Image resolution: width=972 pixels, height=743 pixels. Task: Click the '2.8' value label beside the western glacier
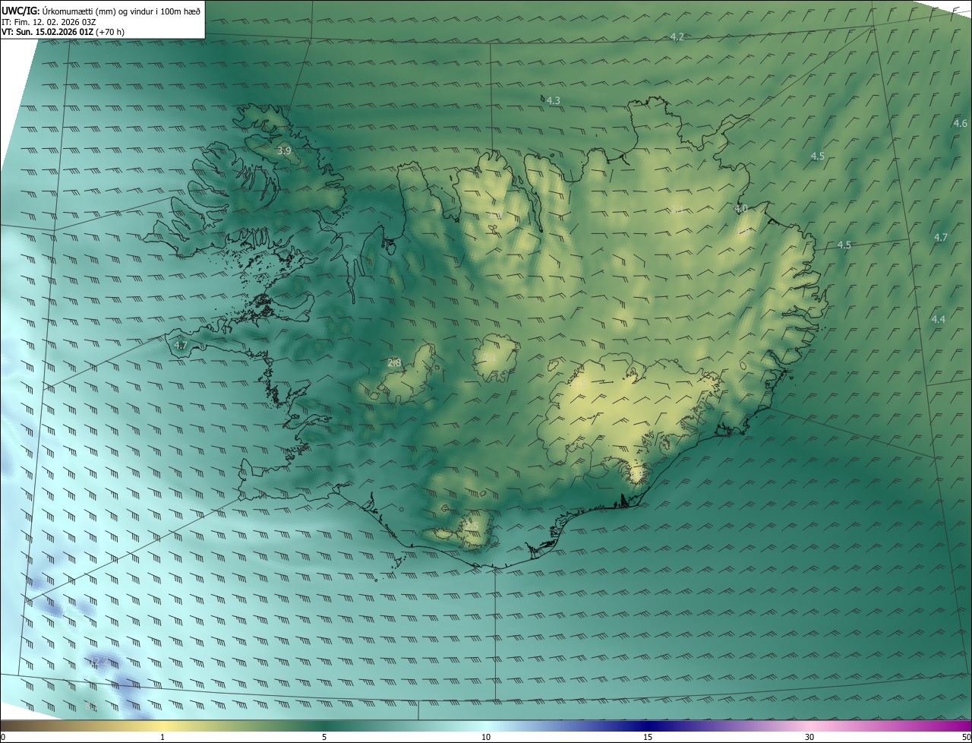394,362
